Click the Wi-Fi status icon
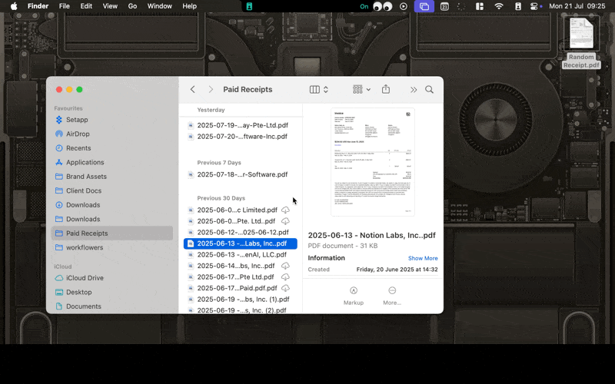 point(499,6)
